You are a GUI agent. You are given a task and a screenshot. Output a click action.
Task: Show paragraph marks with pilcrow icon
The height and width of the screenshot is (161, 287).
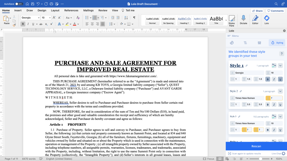pyautogui.click(x=134, y=17)
